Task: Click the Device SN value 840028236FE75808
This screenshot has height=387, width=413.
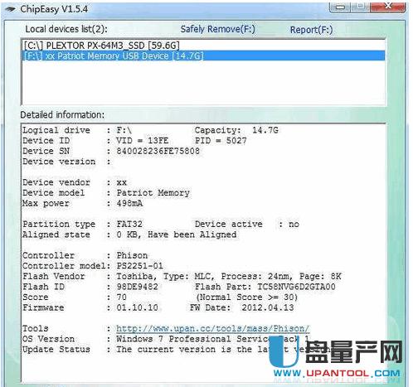Action: 158,151
